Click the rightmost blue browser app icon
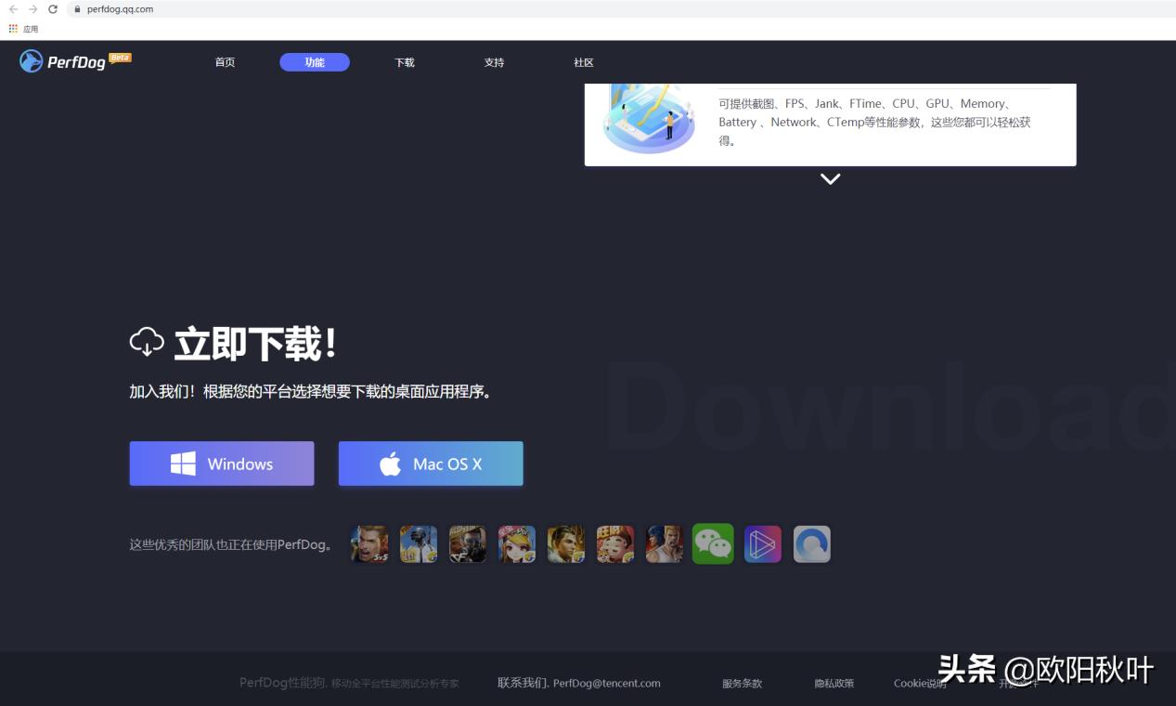Image resolution: width=1176 pixels, height=706 pixels. pyautogui.click(x=812, y=543)
